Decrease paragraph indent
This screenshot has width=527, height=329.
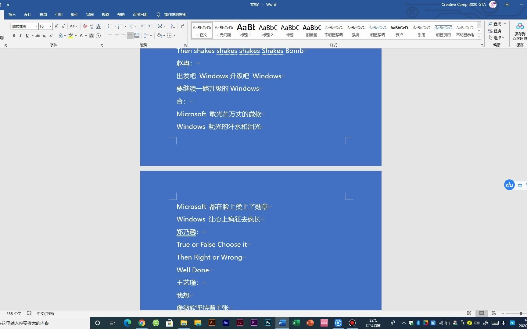point(144,26)
